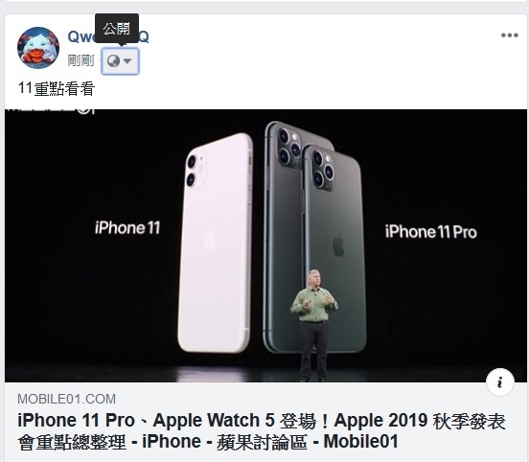Click the globe public-privacy icon
The image size is (529, 462).
point(113,61)
